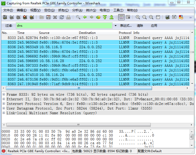Open the 统计(S) menu
The height and width of the screenshot is (155, 196).
tap(91, 10)
